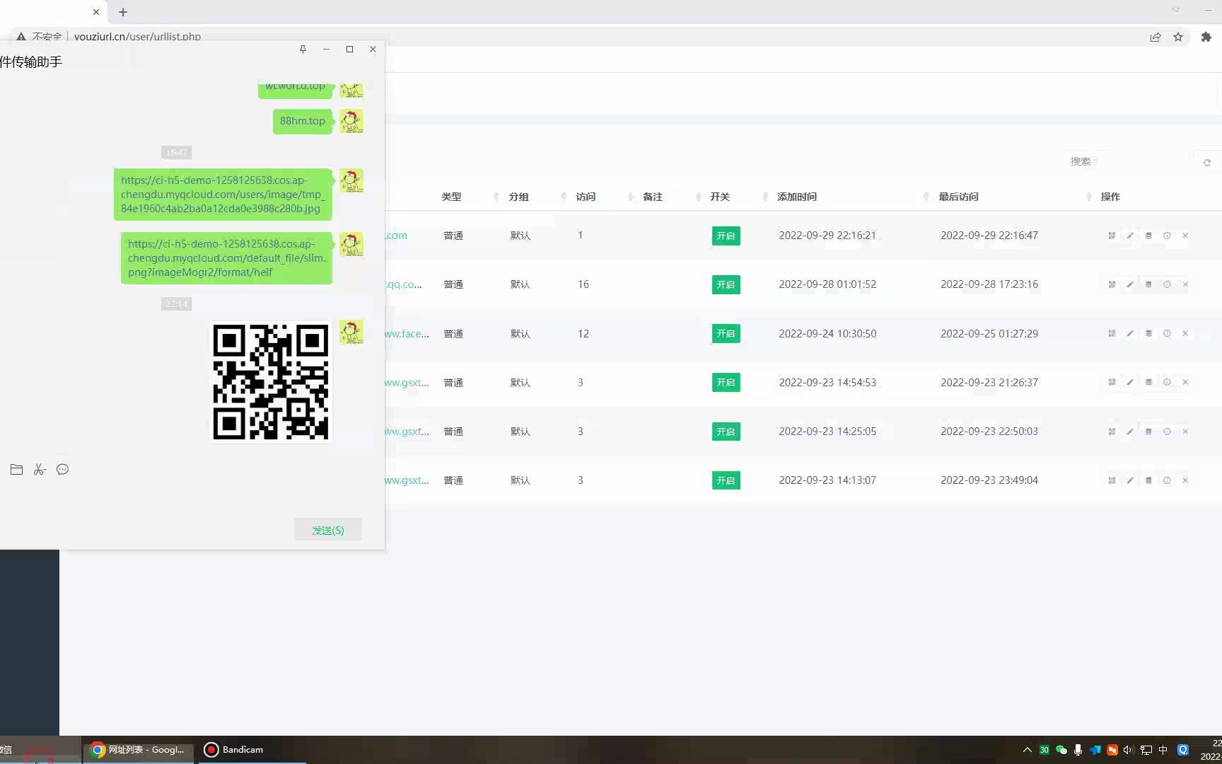
Task: Open the volume control in the system tray
Action: [1129, 750]
